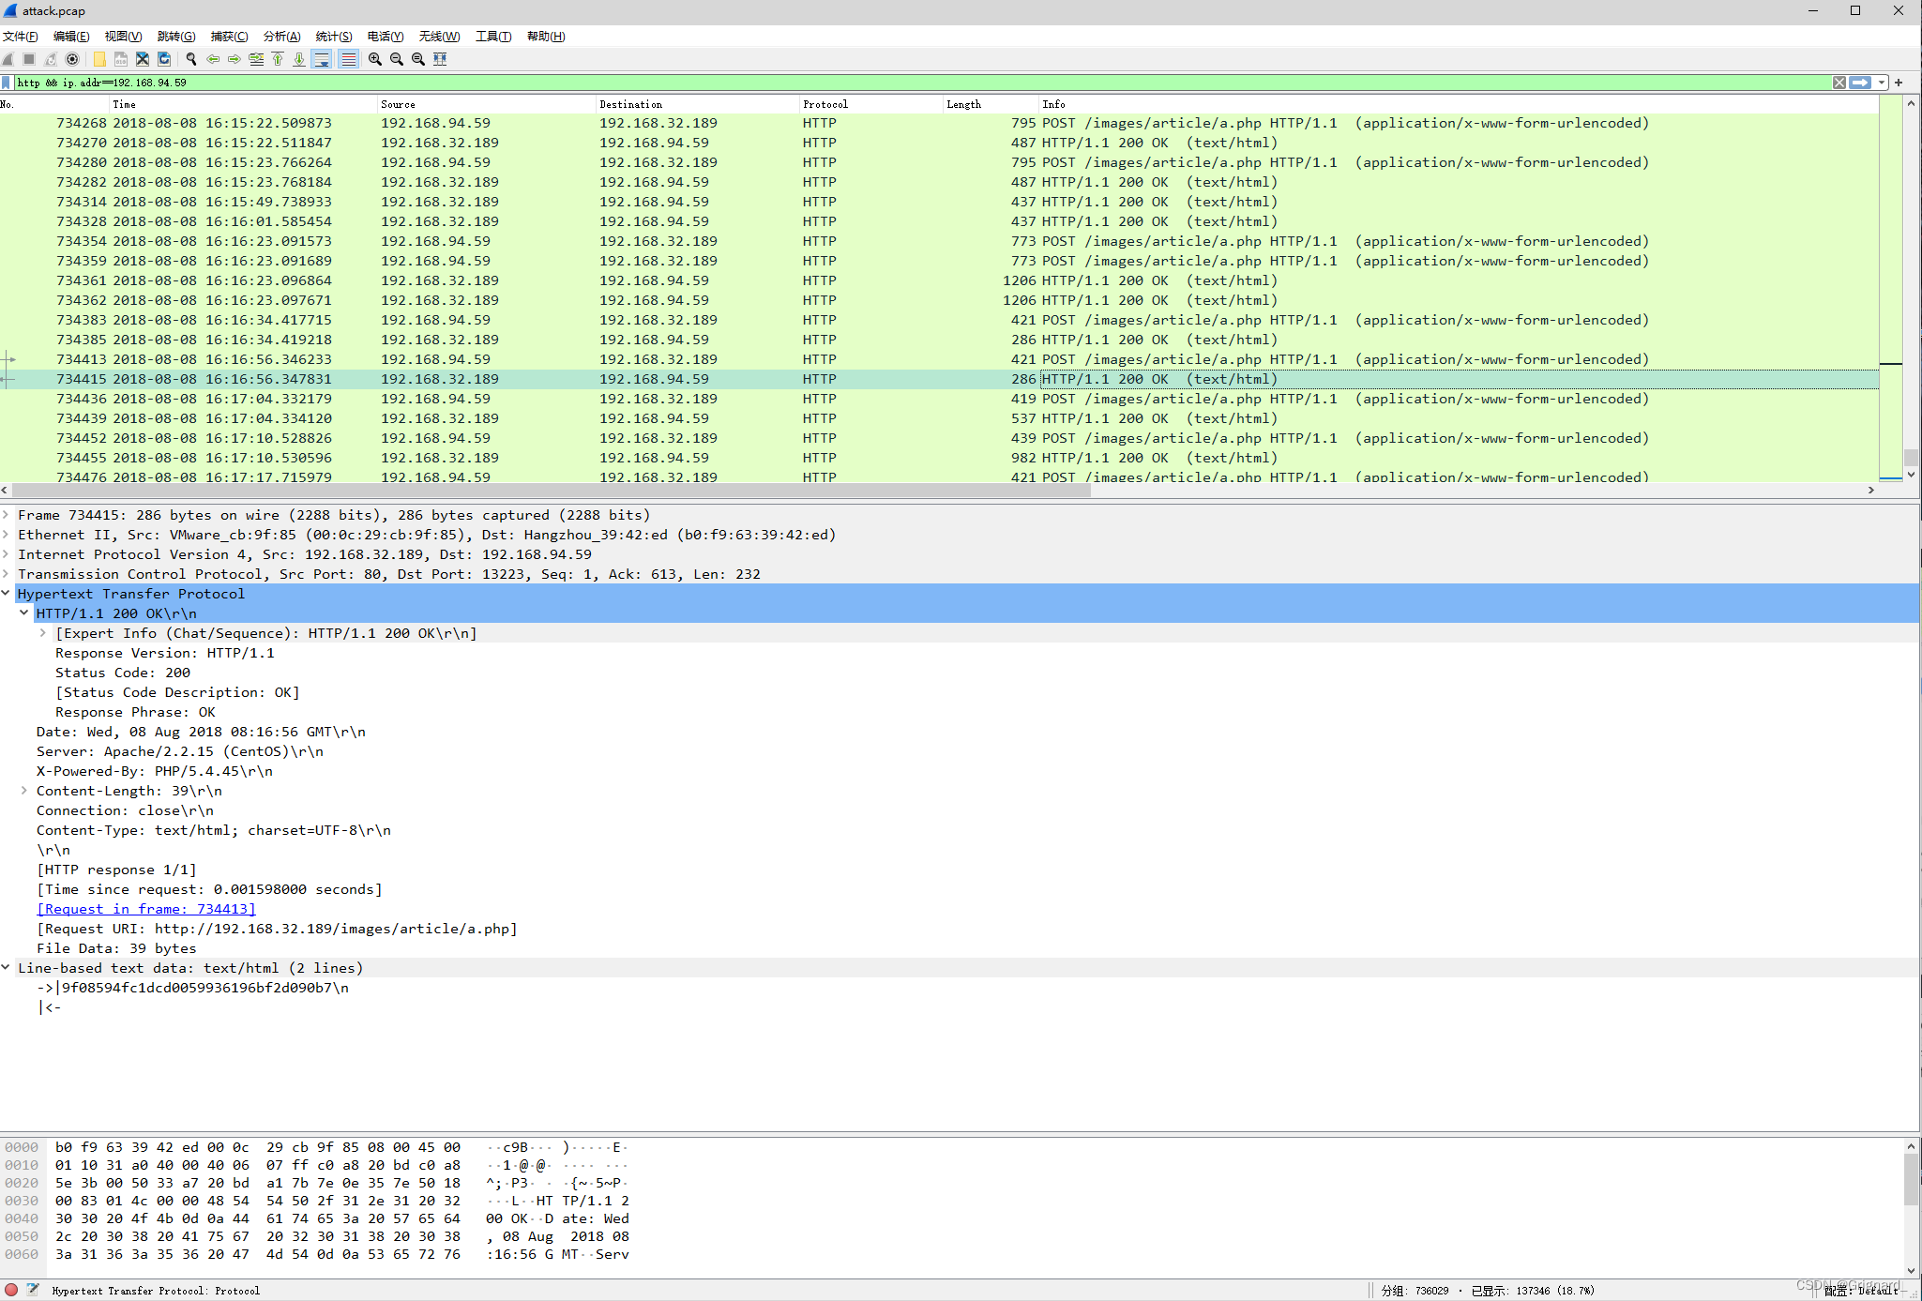
Task: Go back in packet history arrow
Action: point(213,59)
